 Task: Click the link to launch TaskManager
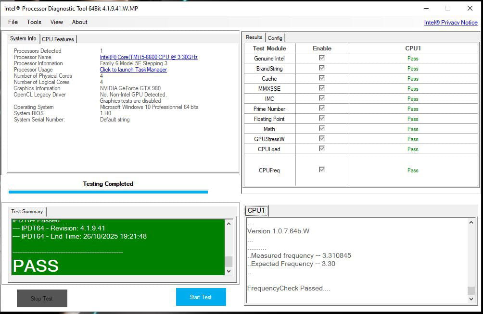pos(133,70)
